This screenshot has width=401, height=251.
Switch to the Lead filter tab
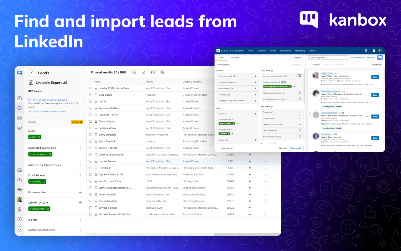[x=221, y=58]
